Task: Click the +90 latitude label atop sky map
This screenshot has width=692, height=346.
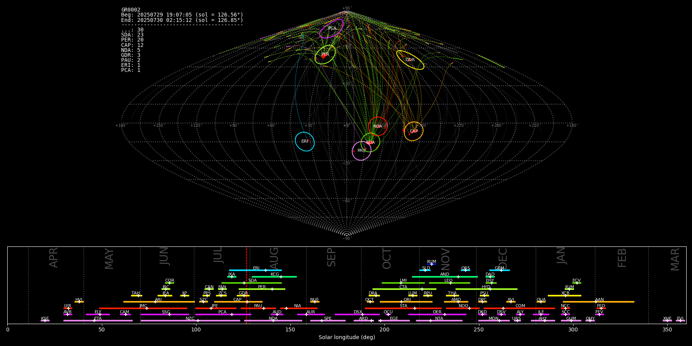Action: [346, 8]
